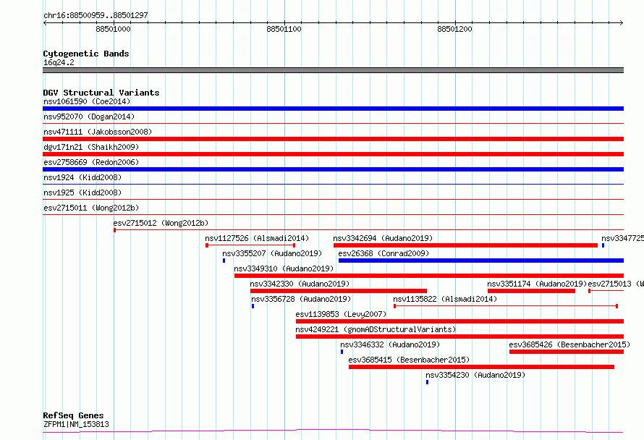644x440 pixels.
Task: Click the thin red line for esv2715012
Action: [x=369, y=230]
